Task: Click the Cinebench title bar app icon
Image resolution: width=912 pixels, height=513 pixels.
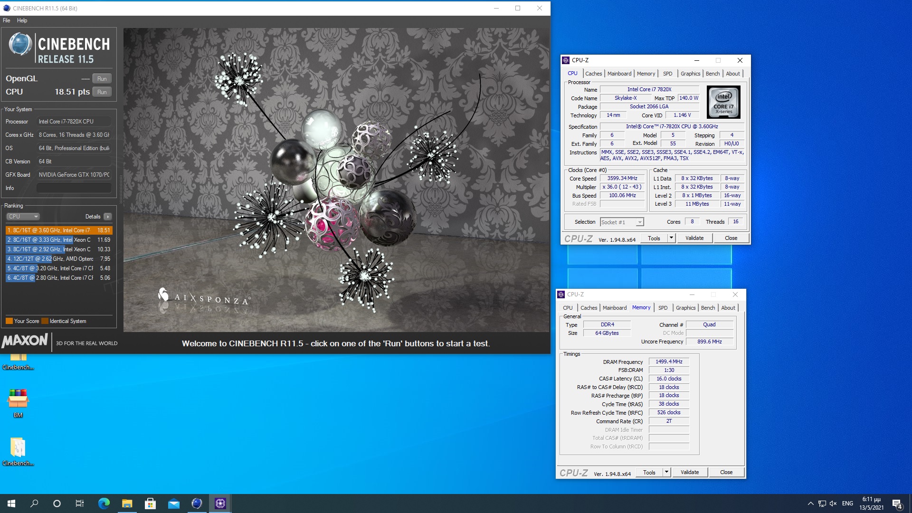Action: [7, 8]
